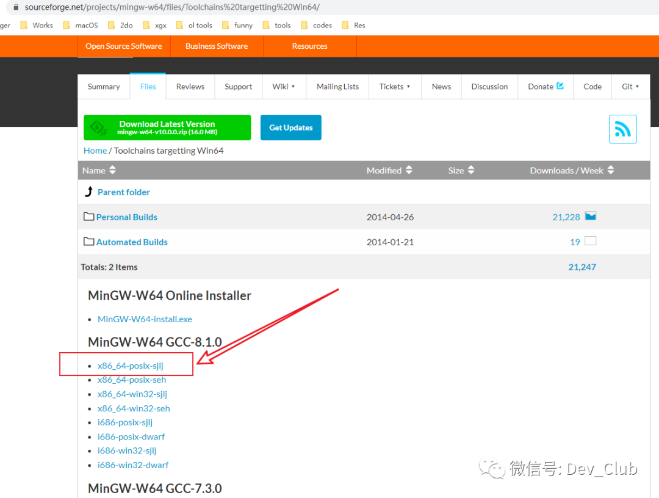
Task: Click the 19 downloads count
Action: click(x=575, y=242)
